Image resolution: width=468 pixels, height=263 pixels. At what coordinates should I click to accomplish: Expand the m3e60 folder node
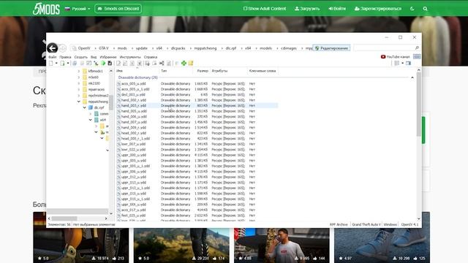coord(79,77)
